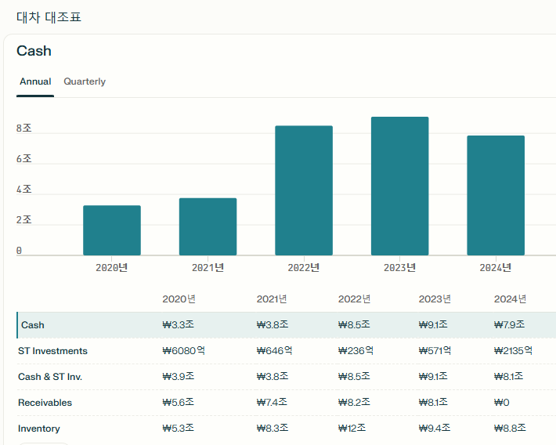Click the ₩2135억 ST Investments value
556x445 pixels.
click(513, 351)
